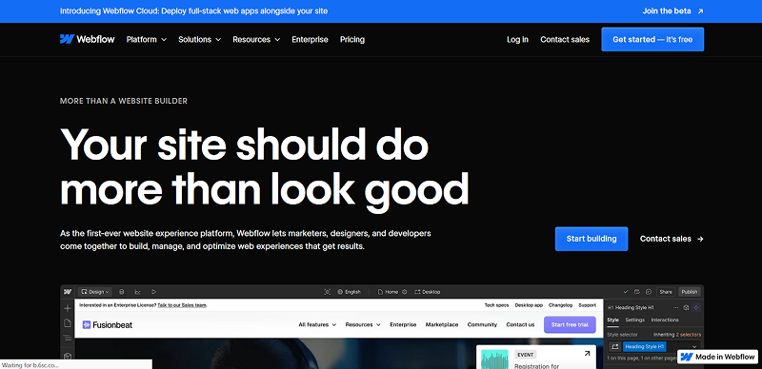Click the Fusionbeat logo in the preview
Image resolution: width=762 pixels, height=369 pixels.
click(x=107, y=325)
